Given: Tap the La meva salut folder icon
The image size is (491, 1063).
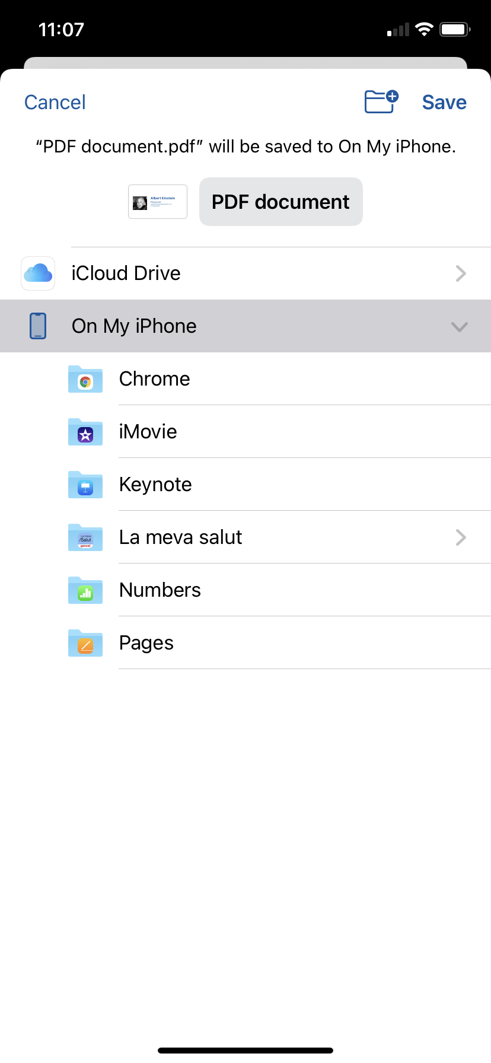Looking at the screenshot, I should point(85,538).
